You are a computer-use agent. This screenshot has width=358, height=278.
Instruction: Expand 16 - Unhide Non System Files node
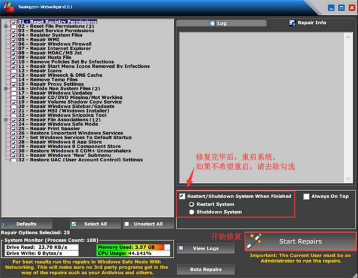pyautogui.click(x=6, y=88)
